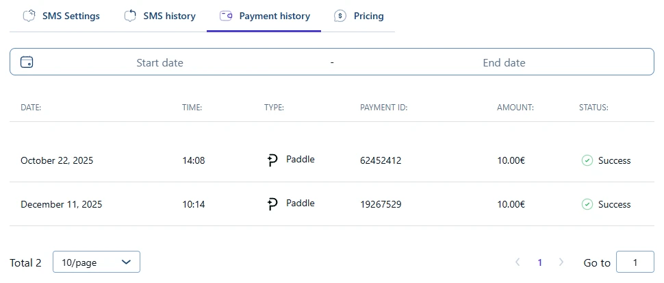The height and width of the screenshot is (283, 664).
Task: Open the SMS history tab
Action: (x=169, y=16)
